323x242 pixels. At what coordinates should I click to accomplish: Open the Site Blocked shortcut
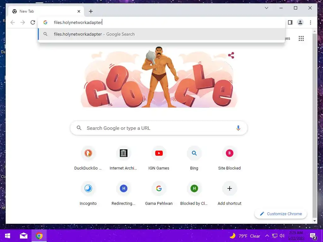[230, 158]
